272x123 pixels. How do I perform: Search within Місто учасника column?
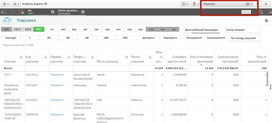(126, 57)
